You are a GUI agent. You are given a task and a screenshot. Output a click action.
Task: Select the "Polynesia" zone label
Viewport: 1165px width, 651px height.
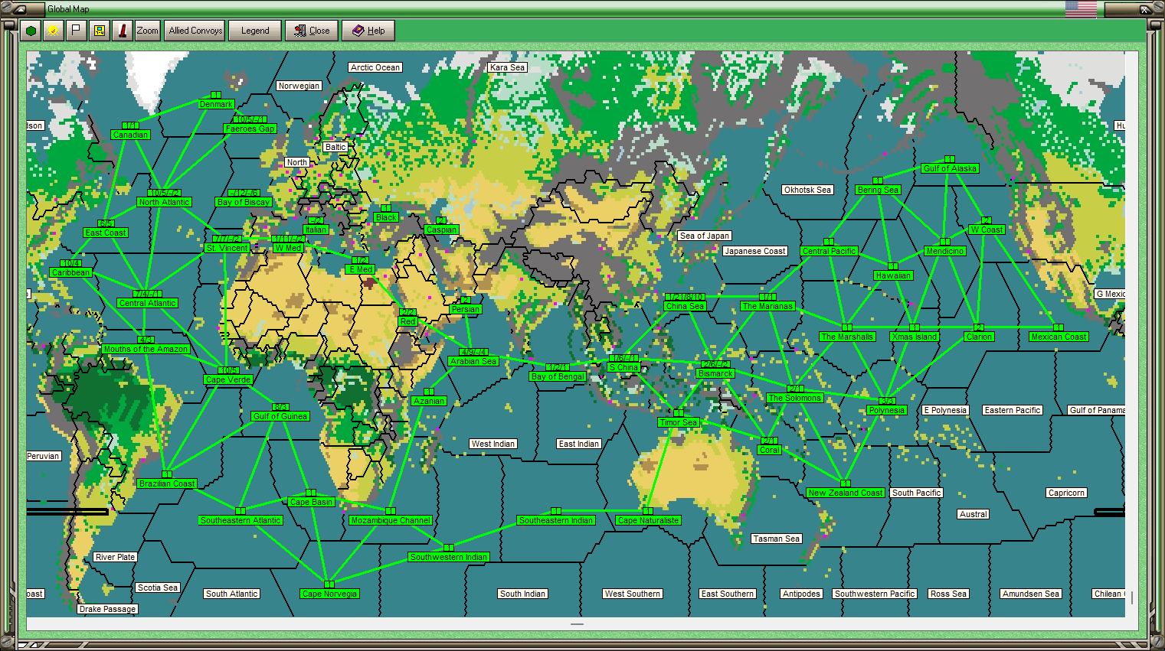coord(887,410)
